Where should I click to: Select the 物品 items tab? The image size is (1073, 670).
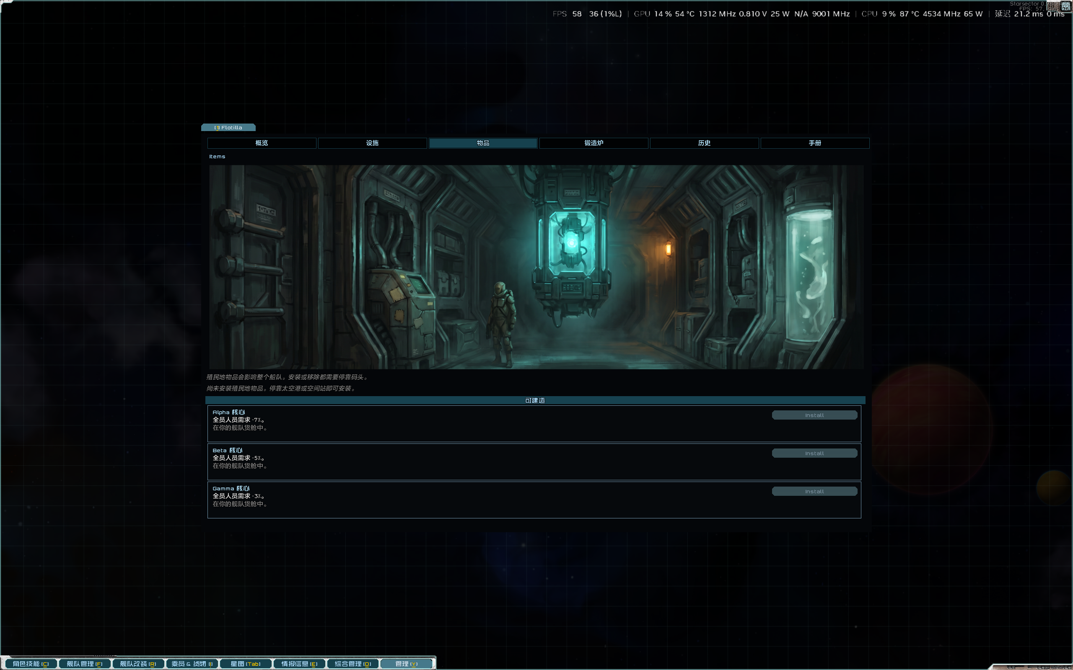(483, 143)
